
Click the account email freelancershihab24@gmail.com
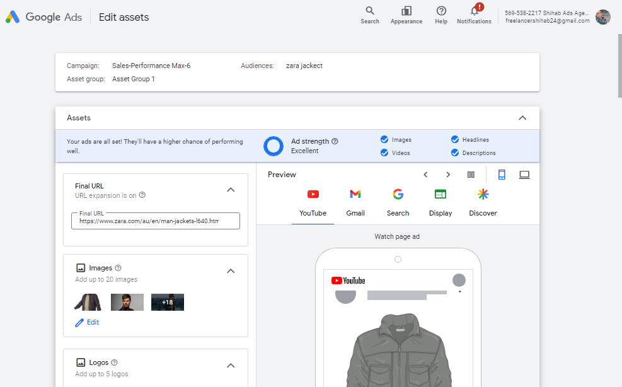click(x=548, y=21)
